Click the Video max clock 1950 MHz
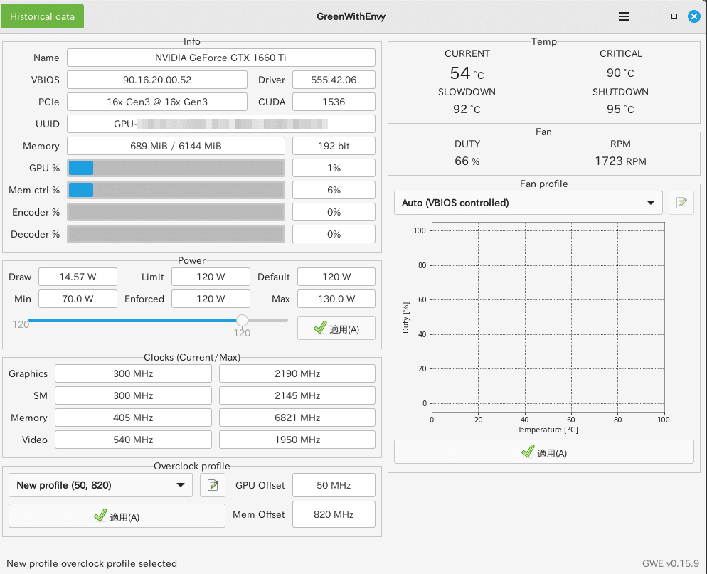 coord(297,440)
